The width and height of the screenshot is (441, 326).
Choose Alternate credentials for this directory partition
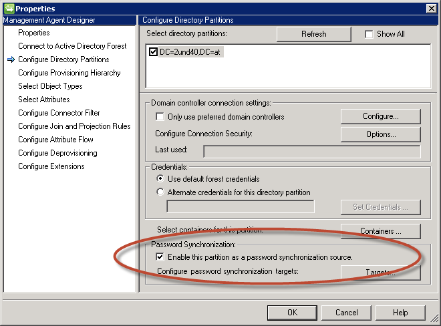pyautogui.click(x=160, y=192)
